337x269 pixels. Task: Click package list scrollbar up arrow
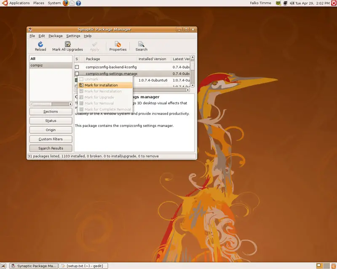pos(193,57)
